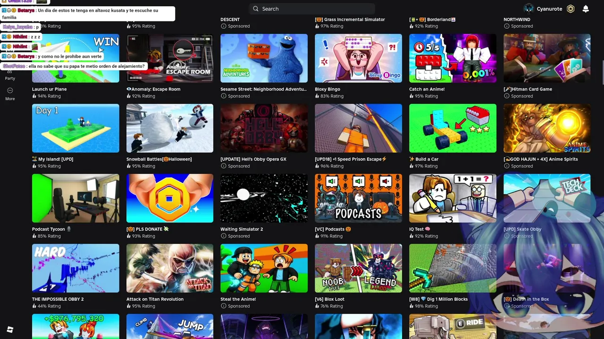Viewport: 604px width, 339px height.
Task: Open Steal the Anime! thumbnail
Action: pyautogui.click(x=264, y=268)
